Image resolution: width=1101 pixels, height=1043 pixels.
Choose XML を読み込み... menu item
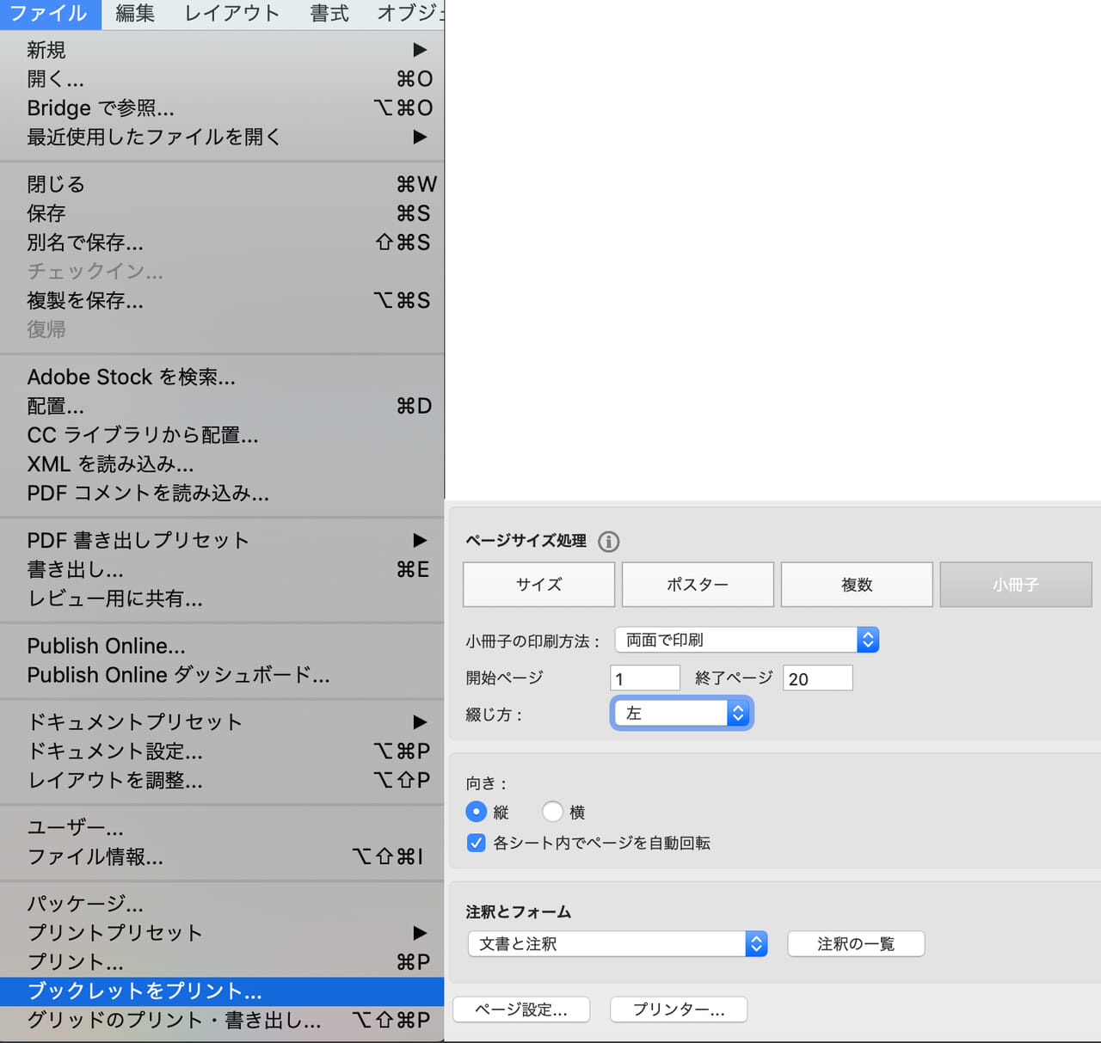tap(222, 464)
